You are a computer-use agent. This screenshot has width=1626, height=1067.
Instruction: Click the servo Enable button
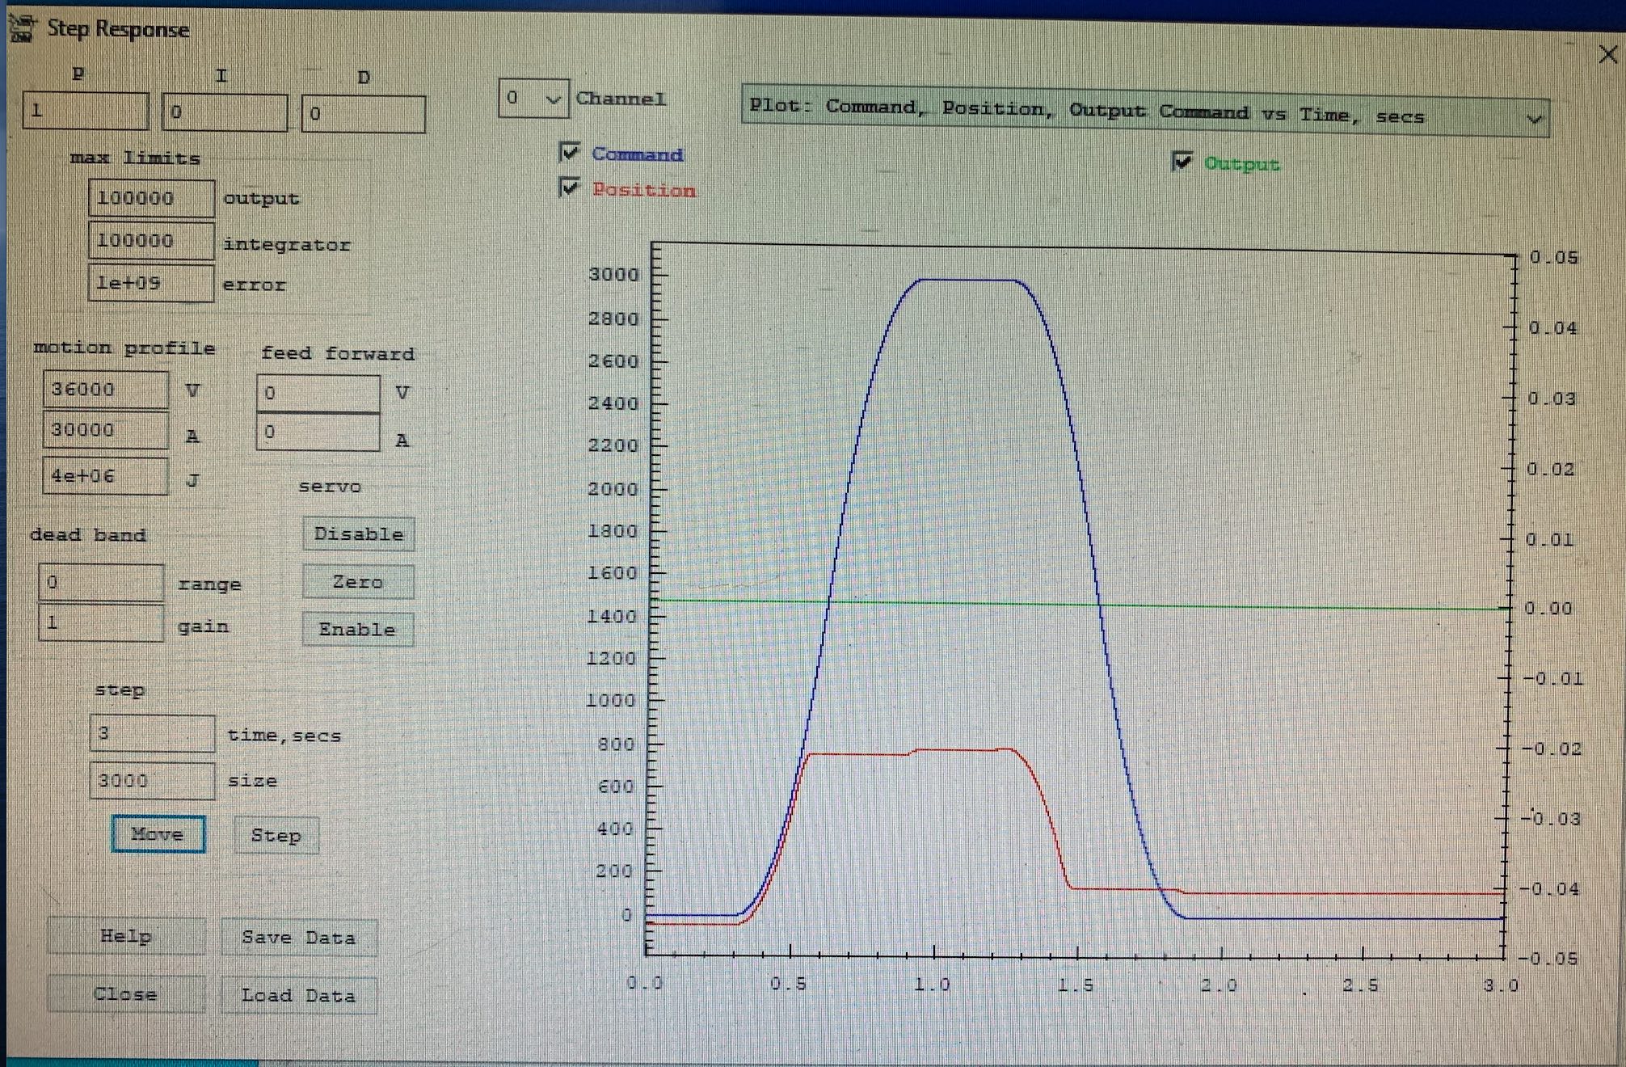coord(357,630)
